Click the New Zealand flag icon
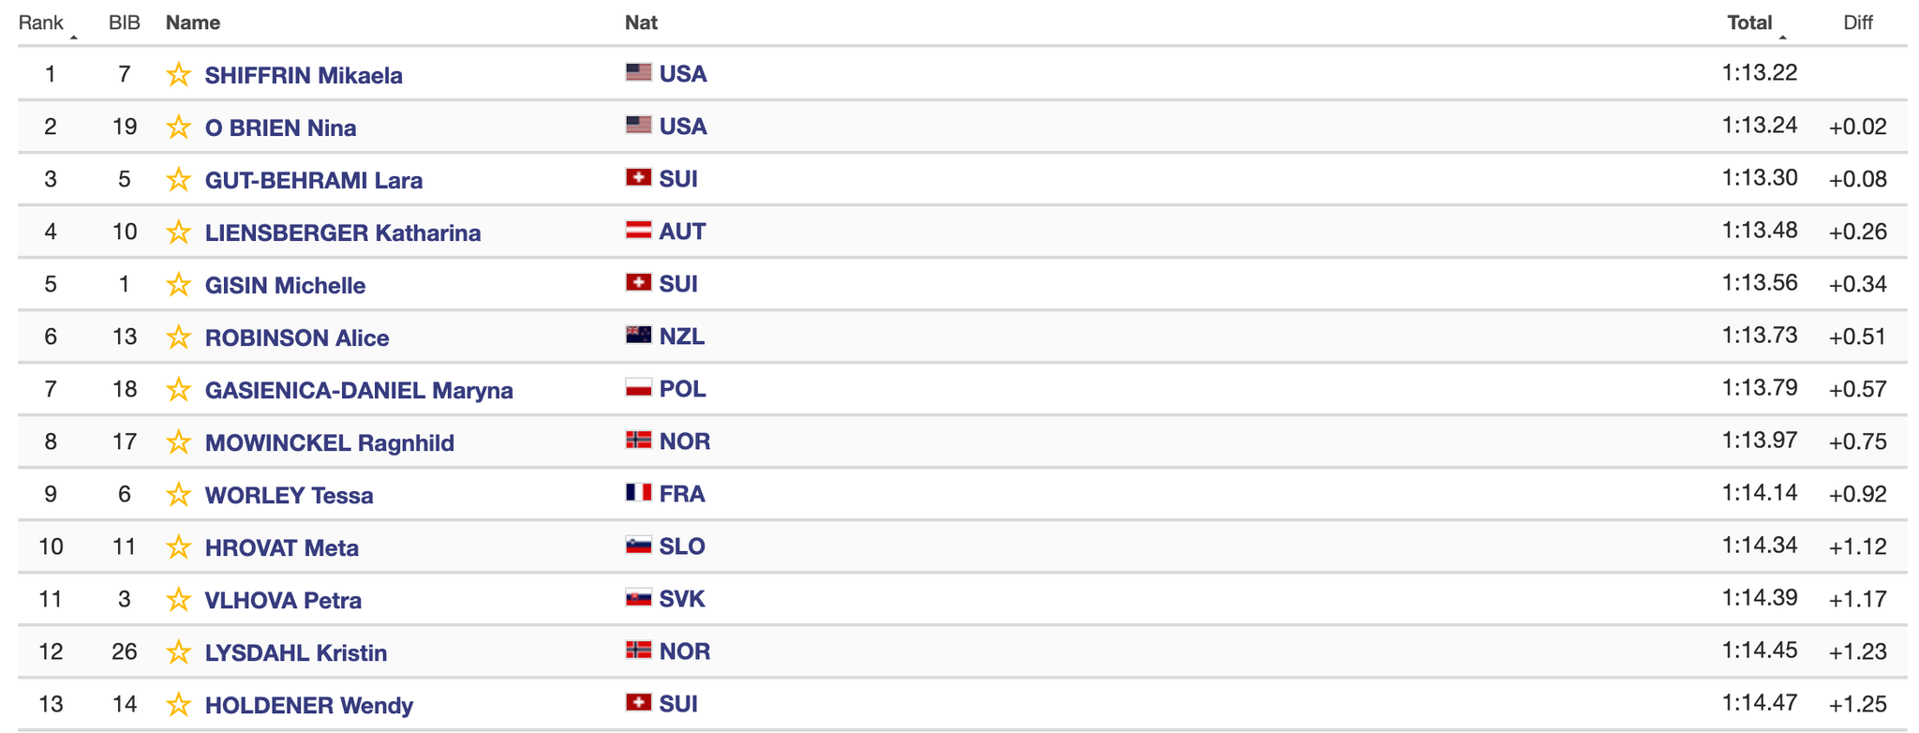Viewport: 1919px width, 733px height. click(x=638, y=335)
